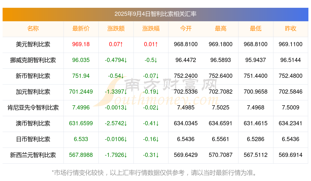
Task: Click the change amount -1.3397↓
Action: pyautogui.click(x=116, y=92)
